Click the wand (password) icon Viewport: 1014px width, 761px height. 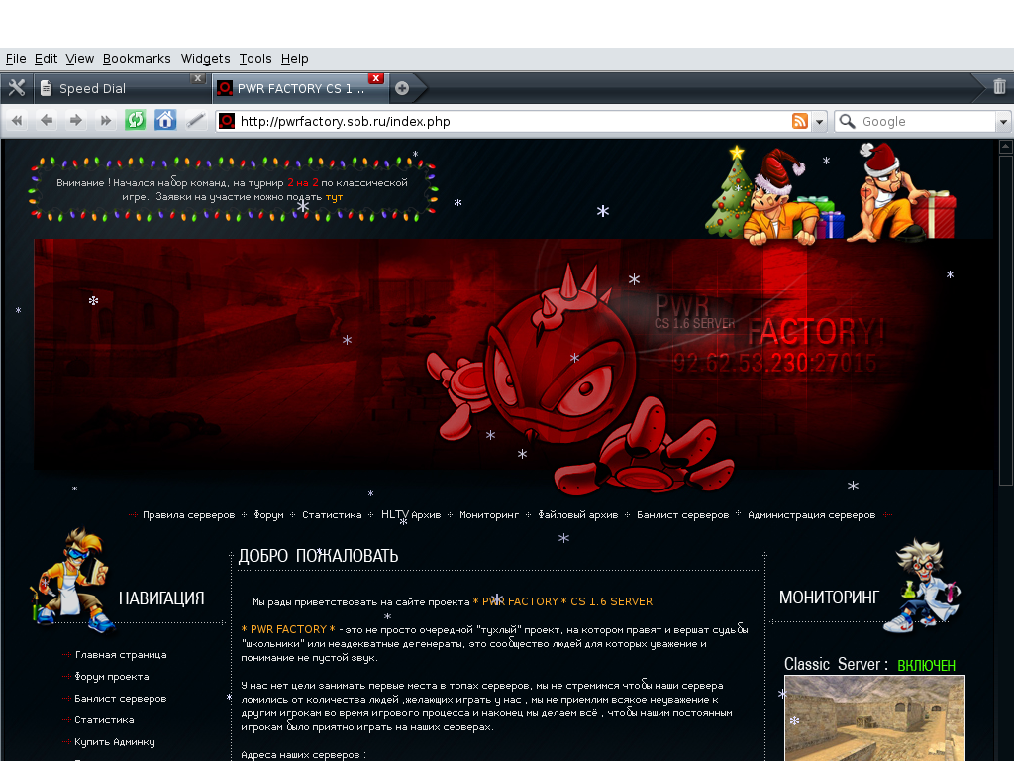[x=196, y=121]
